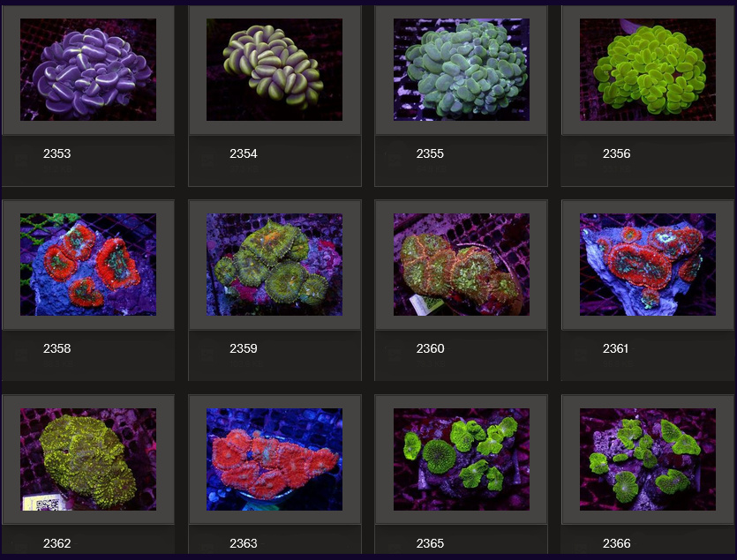
Task: Click the file name label 2355
Action: point(430,153)
